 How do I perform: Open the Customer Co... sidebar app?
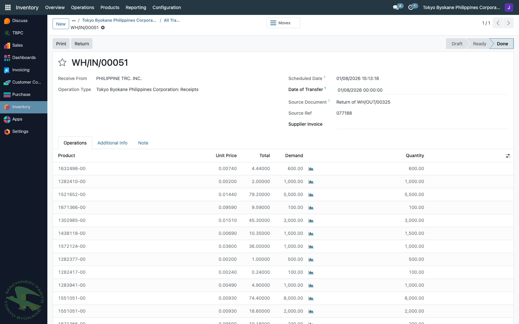(x=24, y=82)
